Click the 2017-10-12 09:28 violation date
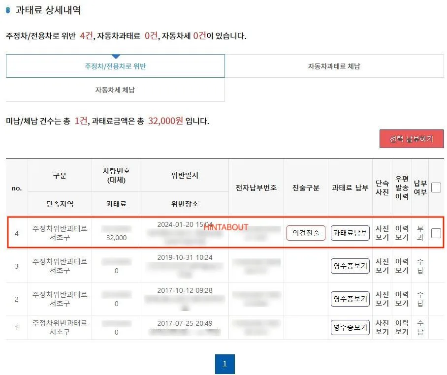 [185, 290]
